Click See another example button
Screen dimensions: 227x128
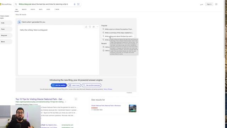[92, 85]
